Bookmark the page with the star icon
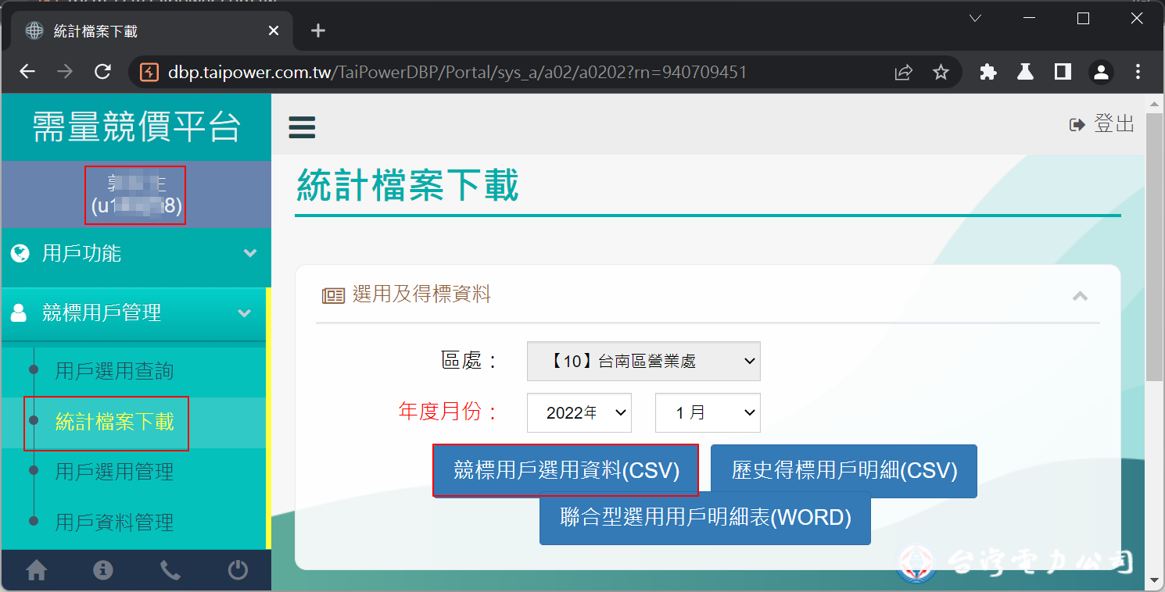The image size is (1165, 592). pos(941,73)
